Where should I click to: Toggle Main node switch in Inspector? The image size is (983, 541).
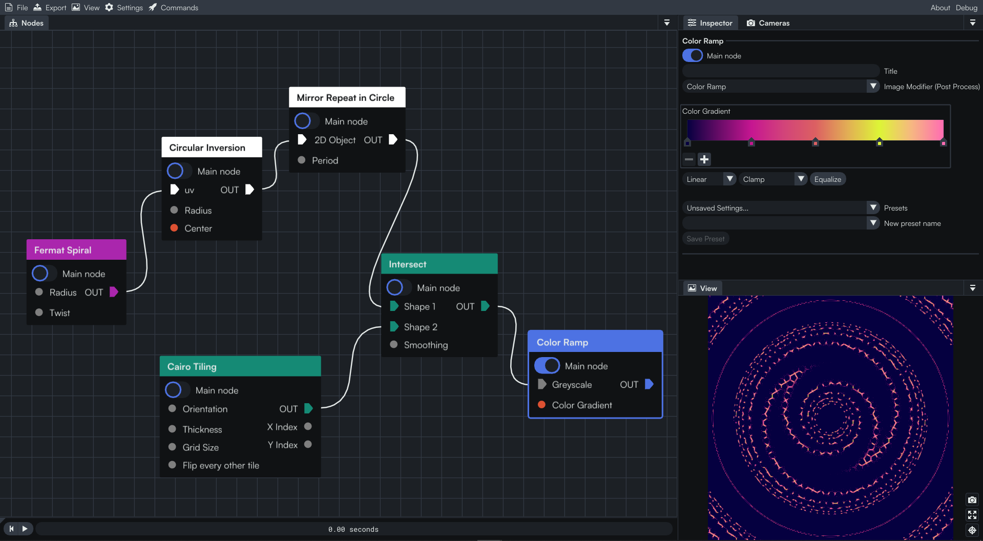[693, 55]
